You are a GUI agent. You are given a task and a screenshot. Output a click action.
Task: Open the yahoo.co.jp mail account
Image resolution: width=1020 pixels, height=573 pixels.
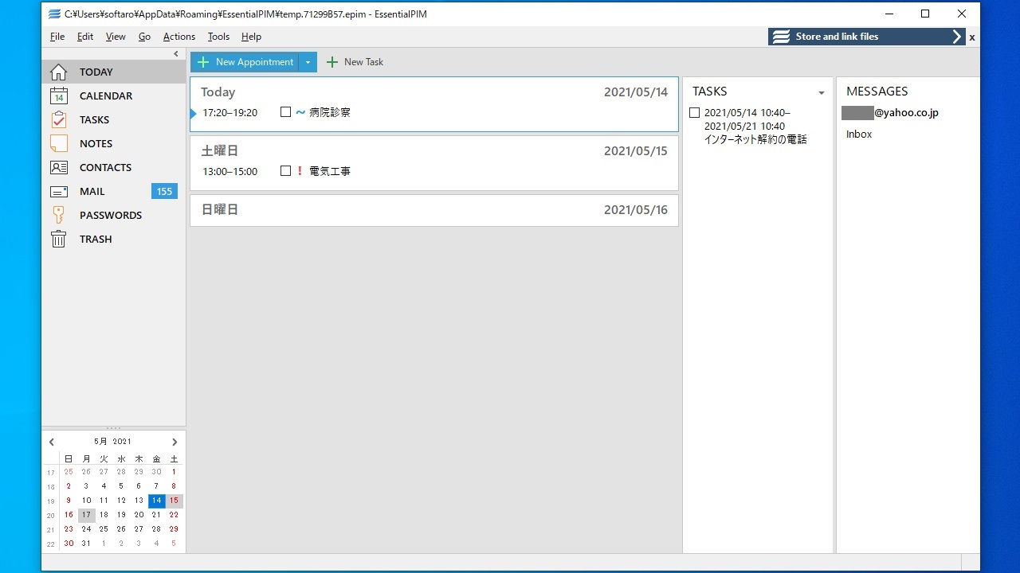(890, 113)
